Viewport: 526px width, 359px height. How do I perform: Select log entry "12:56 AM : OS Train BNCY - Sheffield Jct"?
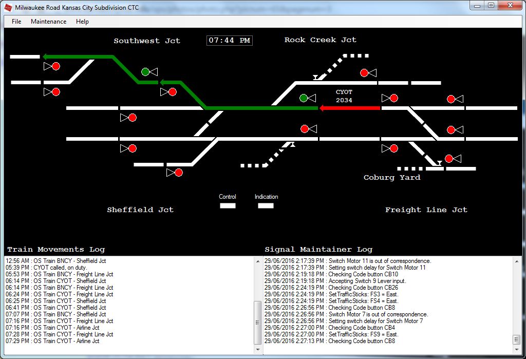(x=55, y=261)
